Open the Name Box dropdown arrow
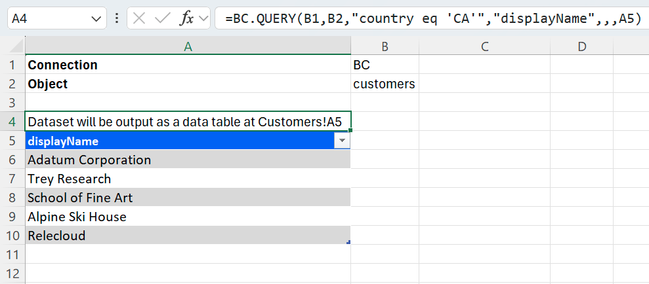Image resolution: width=649 pixels, height=284 pixels. [x=96, y=18]
